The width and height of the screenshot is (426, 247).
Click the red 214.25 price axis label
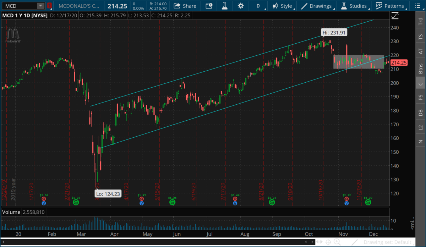(x=399, y=63)
